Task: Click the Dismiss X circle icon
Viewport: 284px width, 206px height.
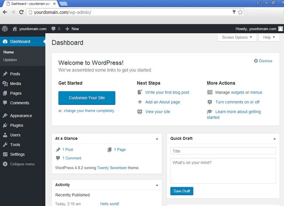Action: click(x=256, y=61)
